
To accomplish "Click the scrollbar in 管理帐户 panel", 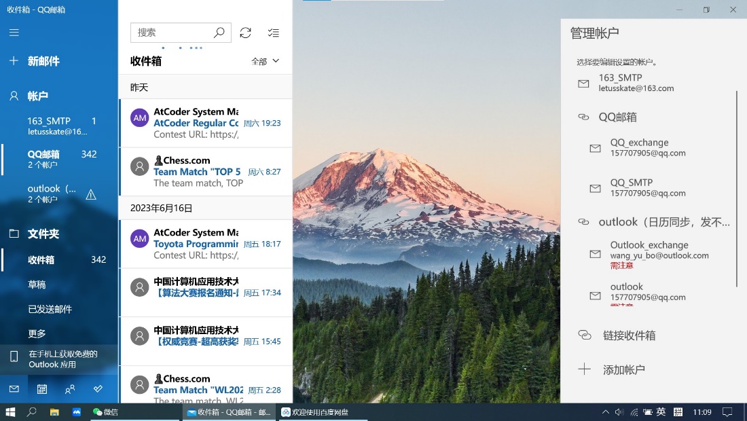I will tap(737, 189).
